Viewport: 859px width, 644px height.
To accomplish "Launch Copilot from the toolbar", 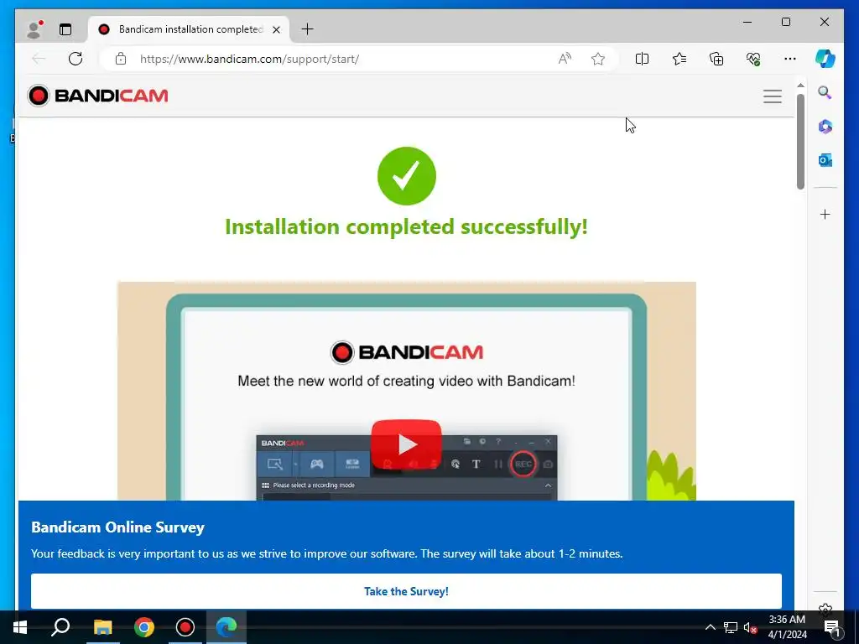I will coord(825,59).
